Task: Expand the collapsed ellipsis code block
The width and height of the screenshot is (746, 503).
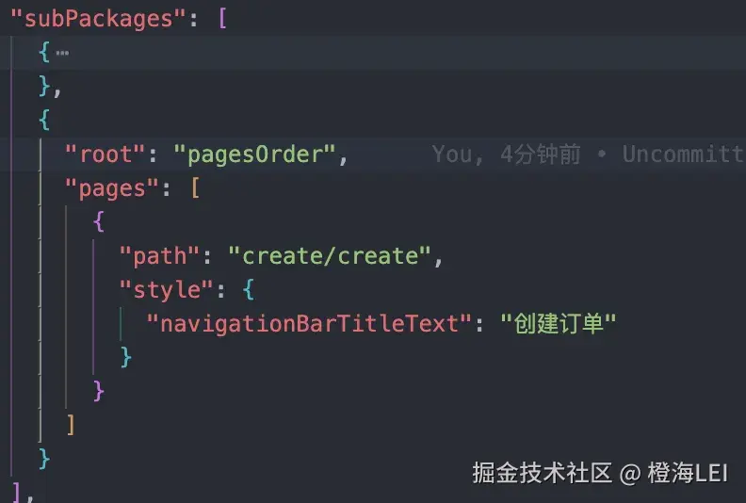Action: 62,53
